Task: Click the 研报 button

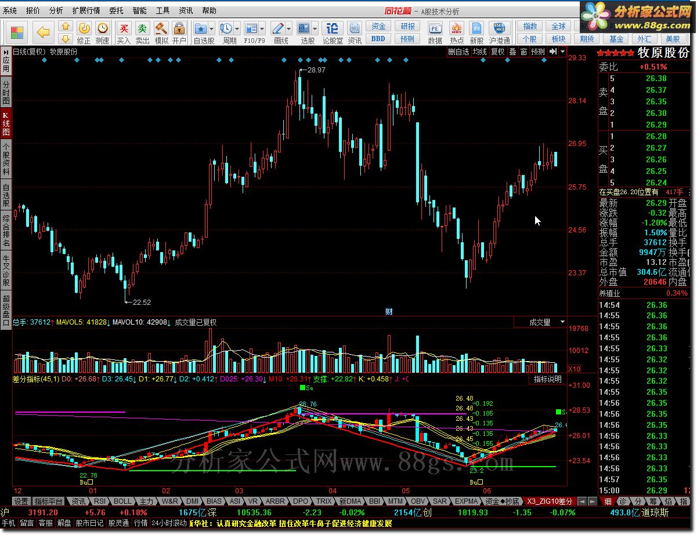Action: click(x=408, y=26)
